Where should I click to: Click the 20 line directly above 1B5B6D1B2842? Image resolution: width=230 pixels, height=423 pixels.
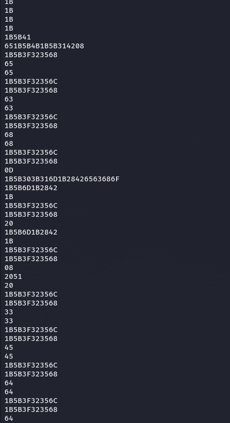click(9, 223)
